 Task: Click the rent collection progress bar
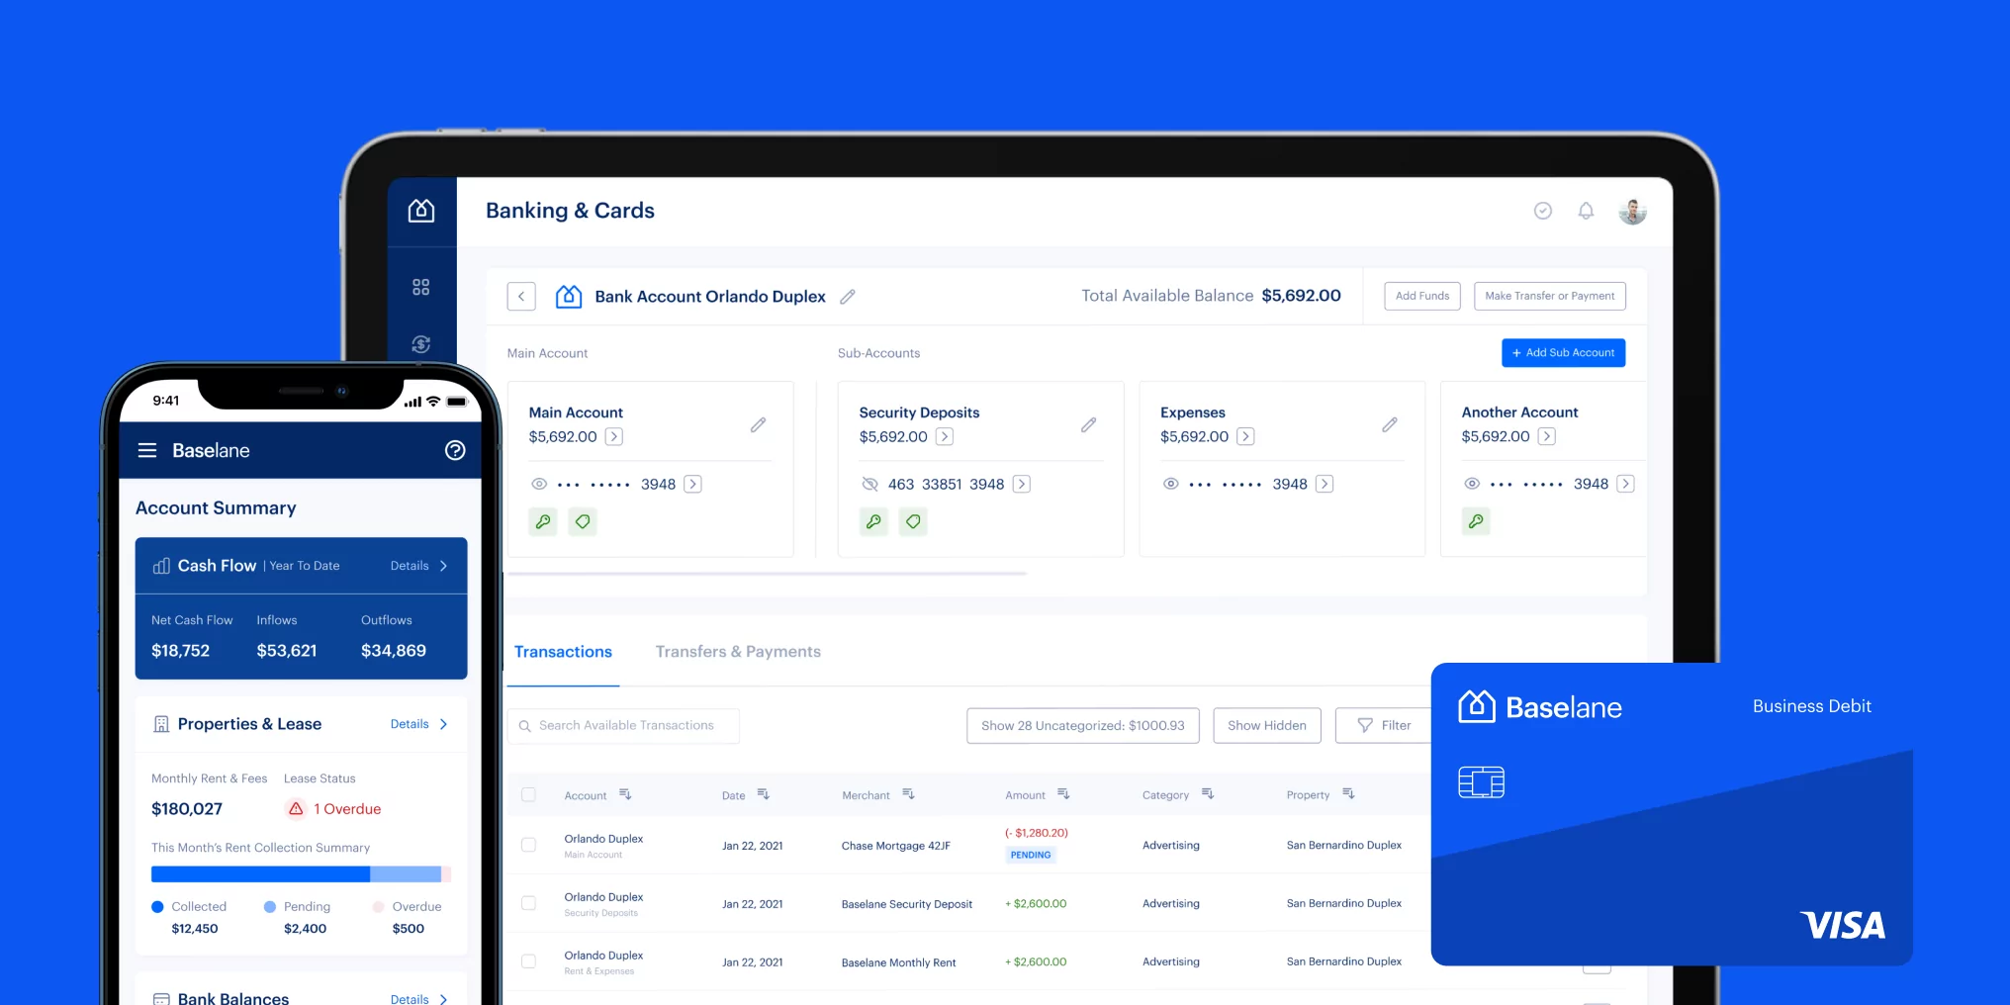click(301, 874)
